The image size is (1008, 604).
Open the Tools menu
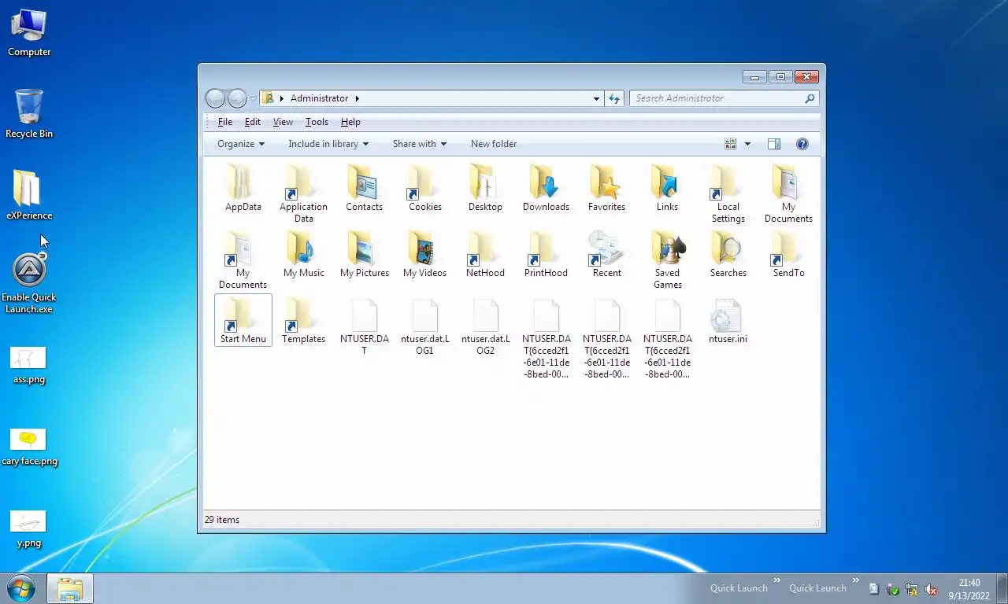pyautogui.click(x=317, y=122)
